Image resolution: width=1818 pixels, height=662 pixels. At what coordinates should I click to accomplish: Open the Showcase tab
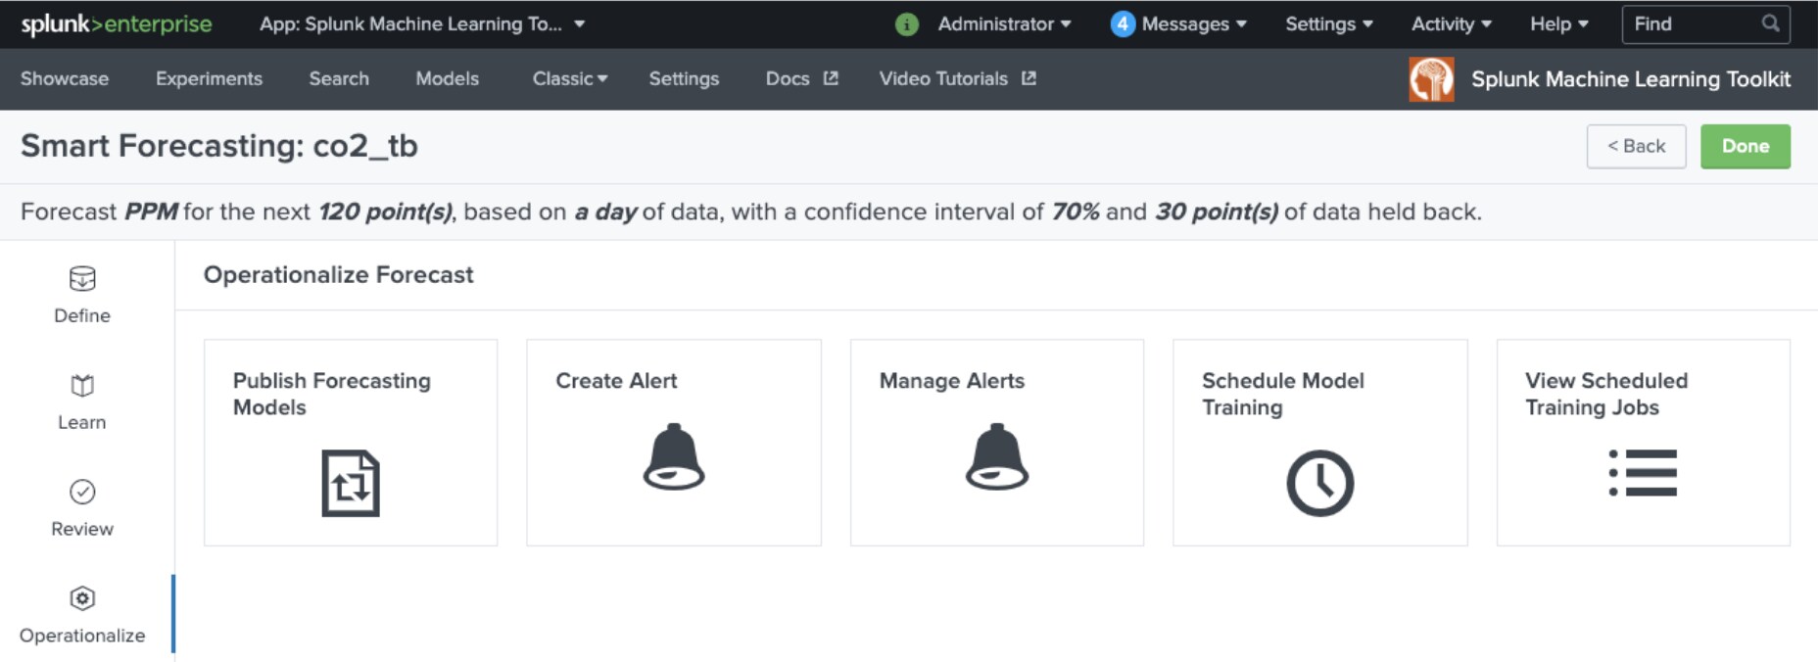click(x=65, y=78)
